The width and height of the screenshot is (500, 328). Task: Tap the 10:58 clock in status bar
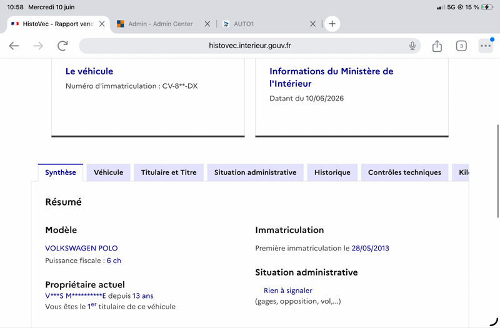tap(15, 7)
